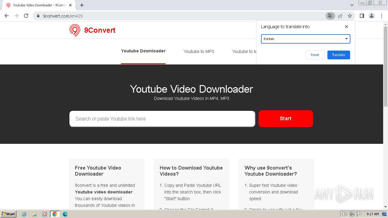Close the translate popup

click(x=346, y=27)
